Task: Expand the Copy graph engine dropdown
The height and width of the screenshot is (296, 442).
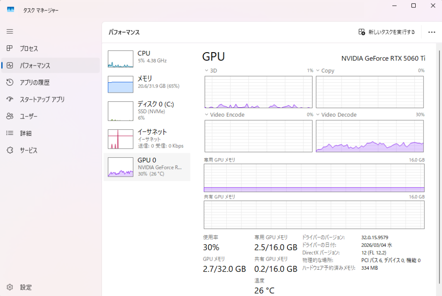Action: point(318,71)
